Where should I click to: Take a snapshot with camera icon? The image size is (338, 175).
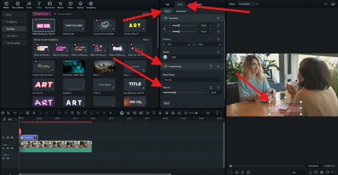click(x=322, y=172)
